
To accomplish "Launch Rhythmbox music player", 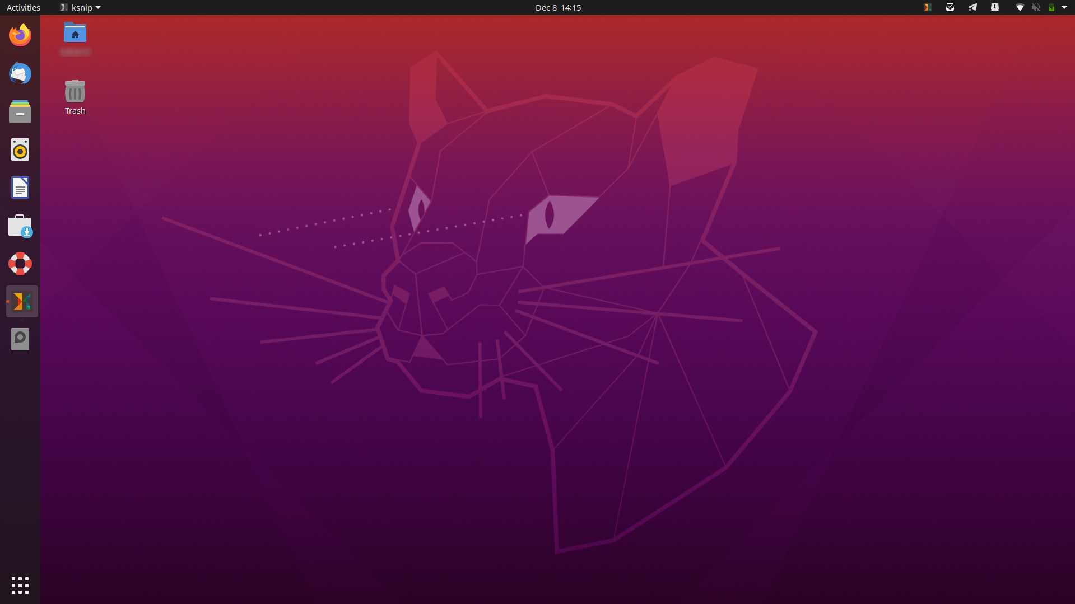I will tap(20, 149).
